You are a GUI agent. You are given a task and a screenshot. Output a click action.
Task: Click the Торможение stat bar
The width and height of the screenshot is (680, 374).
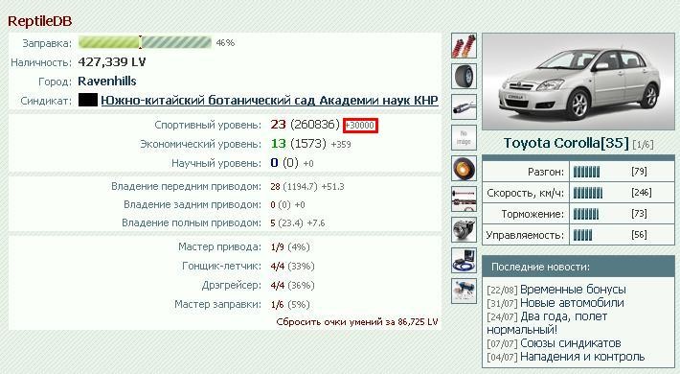coord(586,214)
